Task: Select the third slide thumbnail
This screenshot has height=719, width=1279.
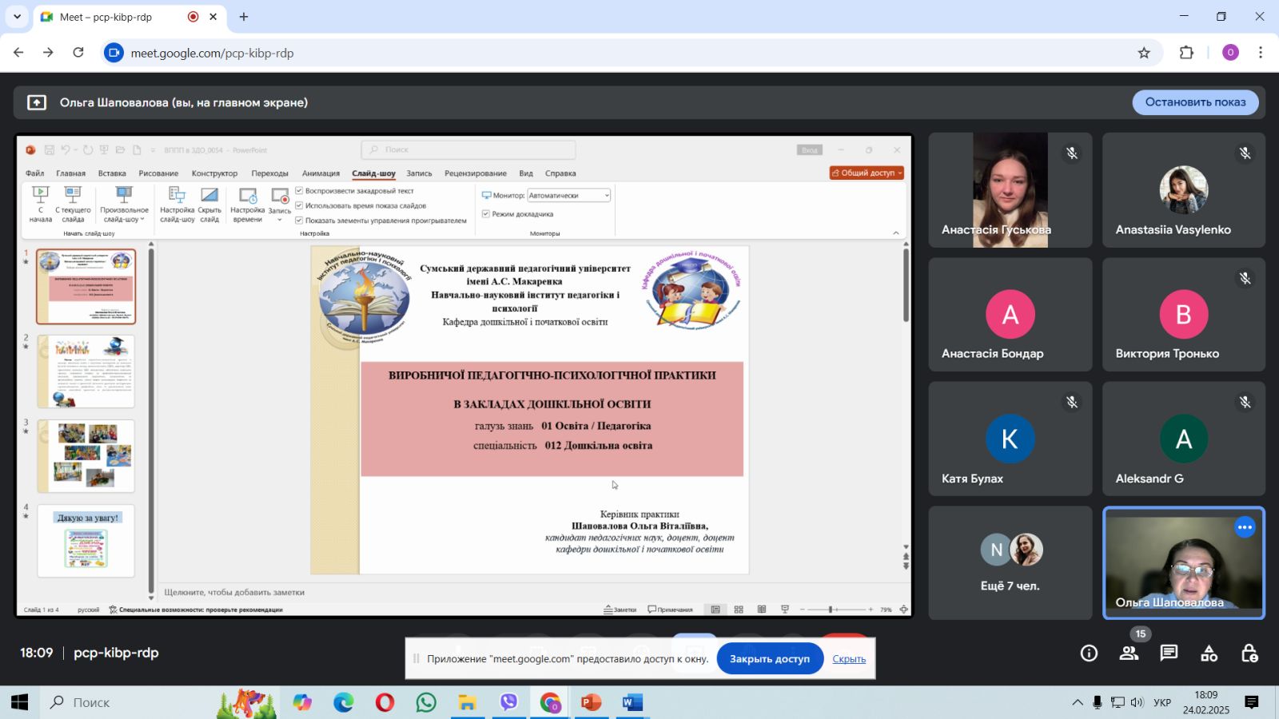Action: [86, 455]
